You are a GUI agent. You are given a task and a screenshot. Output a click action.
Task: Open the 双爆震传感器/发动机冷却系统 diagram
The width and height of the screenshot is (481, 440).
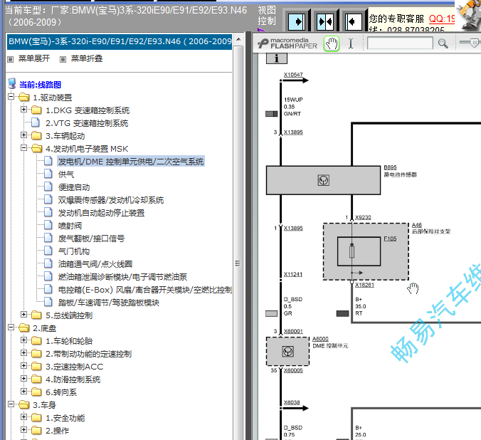click(x=111, y=200)
